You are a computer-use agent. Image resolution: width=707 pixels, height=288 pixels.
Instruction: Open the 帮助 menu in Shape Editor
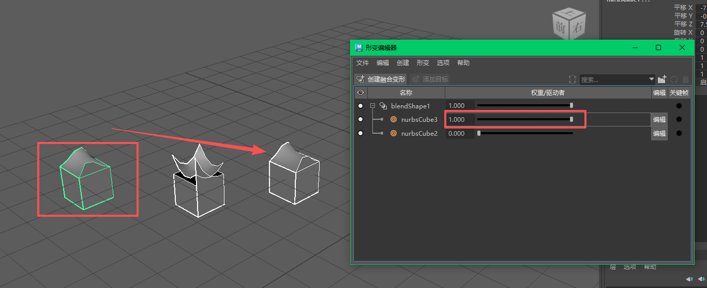click(463, 63)
